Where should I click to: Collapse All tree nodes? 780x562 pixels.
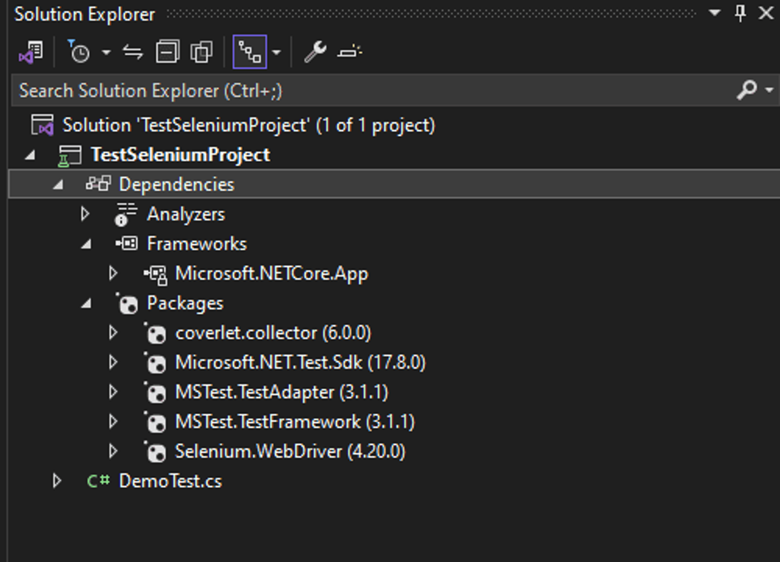click(x=167, y=52)
